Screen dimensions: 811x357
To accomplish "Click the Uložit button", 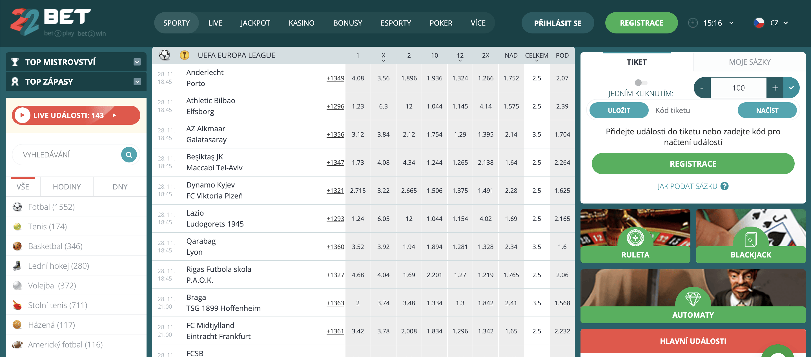I will pyautogui.click(x=619, y=110).
